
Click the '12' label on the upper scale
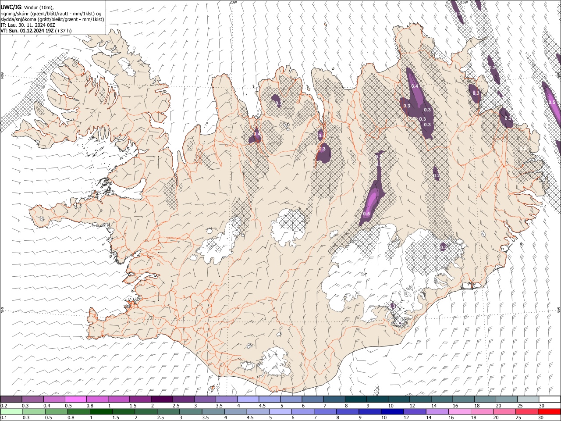coord(412,406)
